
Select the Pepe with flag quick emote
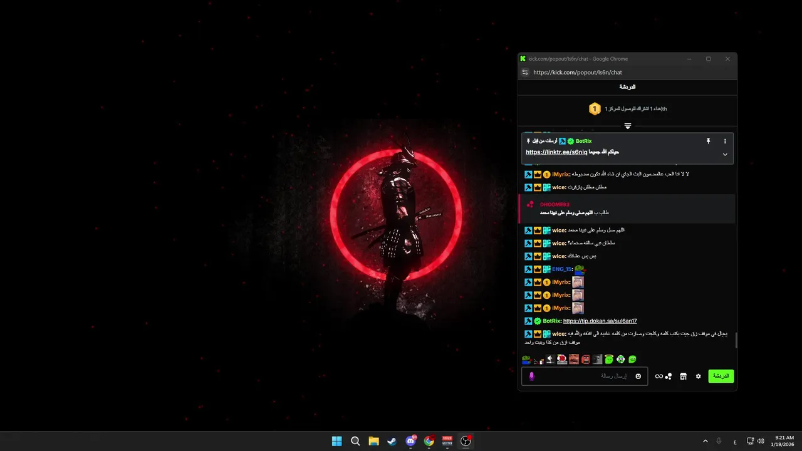pyautogui.click(x=526, y=360)
